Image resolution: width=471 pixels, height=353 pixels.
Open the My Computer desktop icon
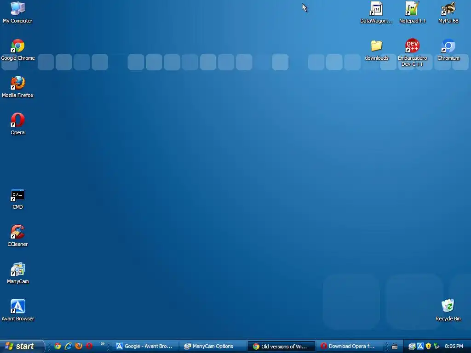[18, 12]
